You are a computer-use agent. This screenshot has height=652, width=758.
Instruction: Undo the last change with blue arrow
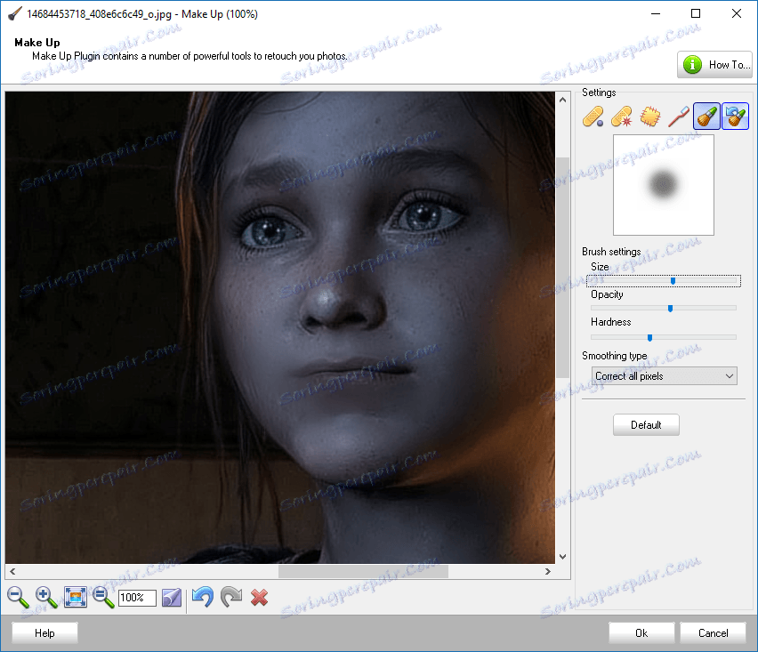[x=203, y=598]
